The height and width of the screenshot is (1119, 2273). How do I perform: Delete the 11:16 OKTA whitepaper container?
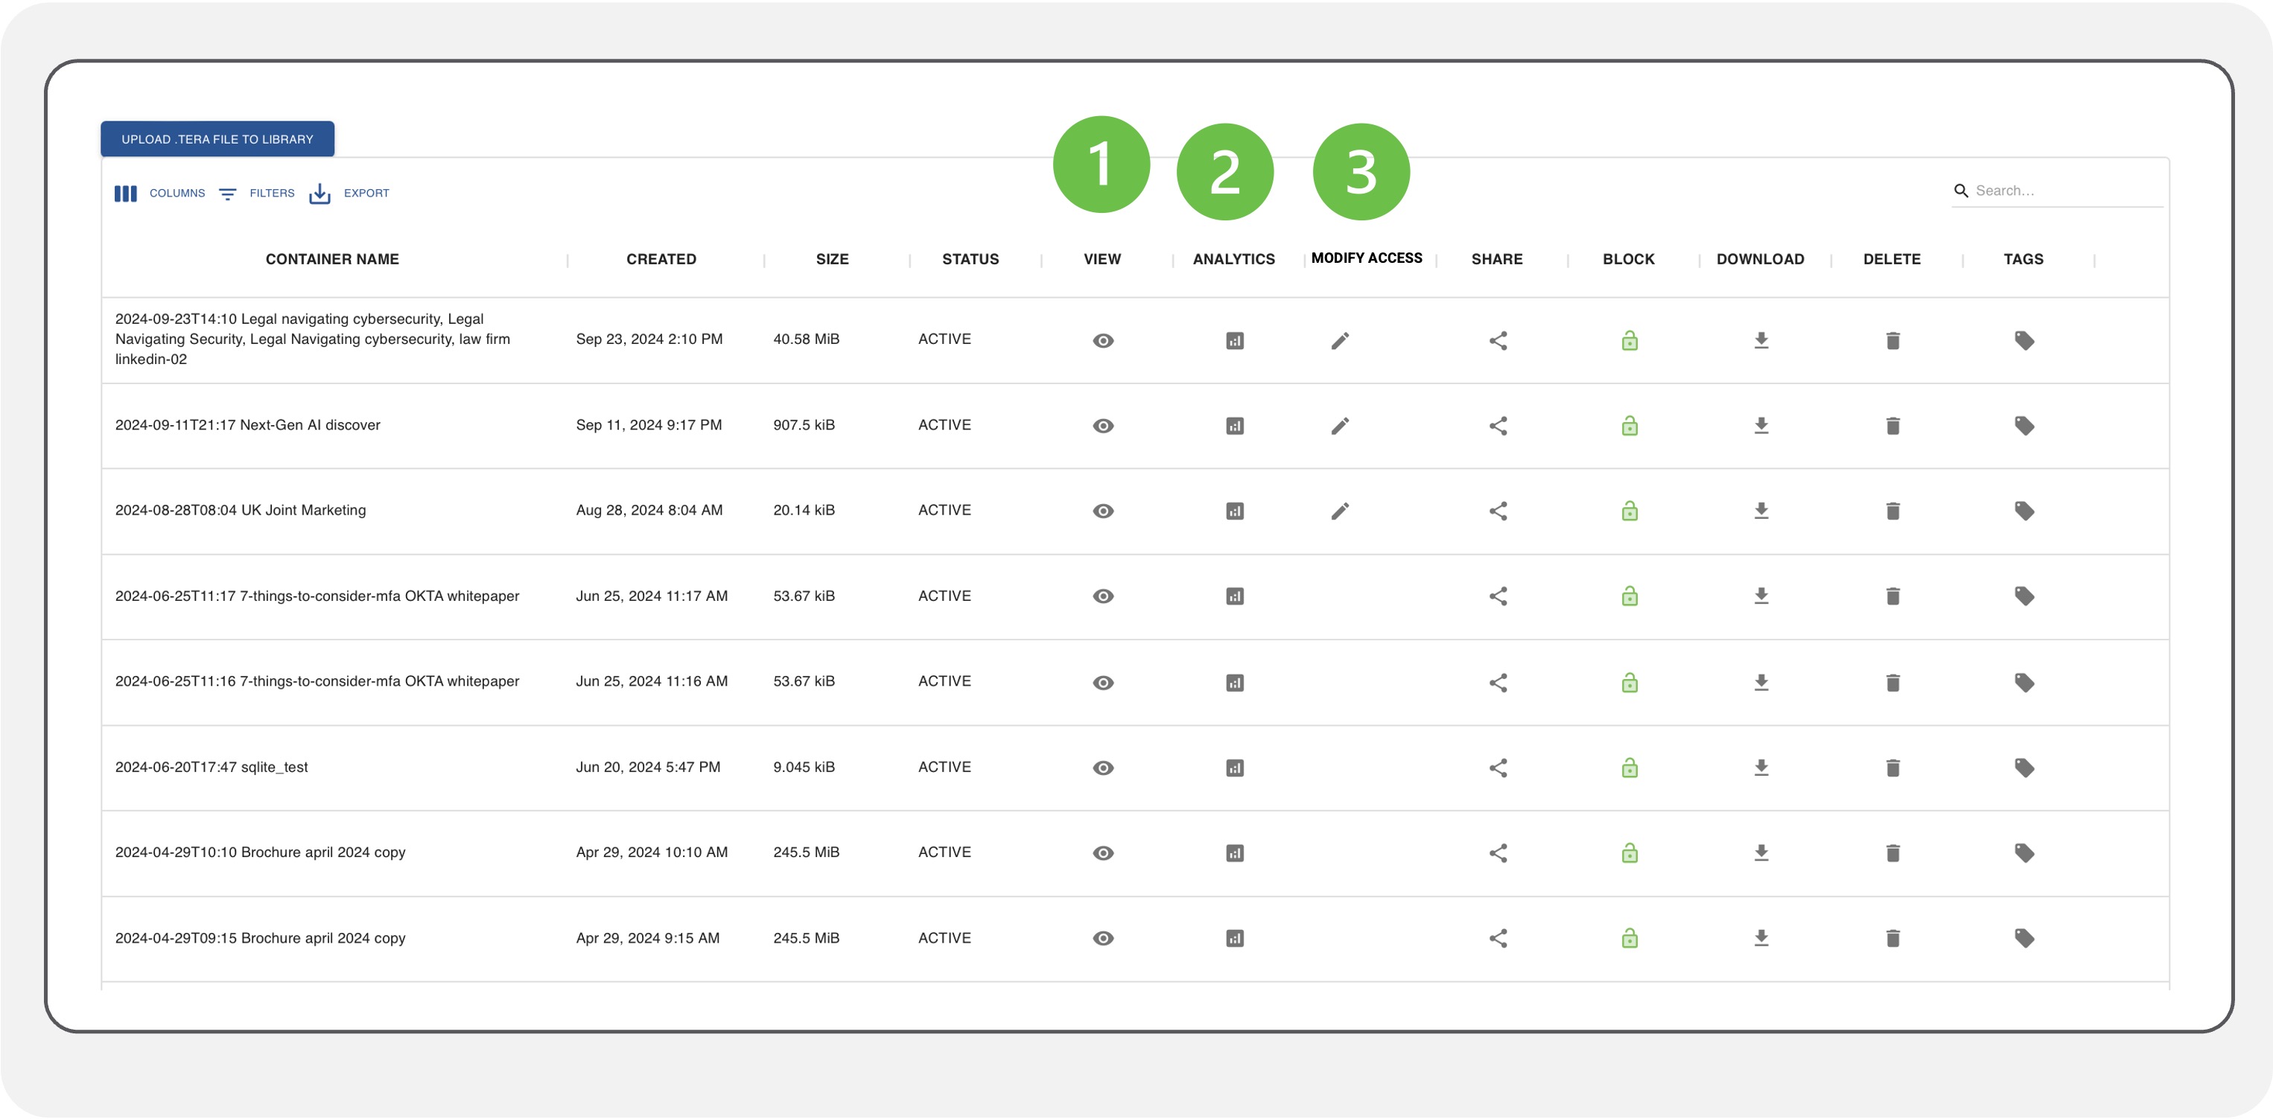point(1892,683)
